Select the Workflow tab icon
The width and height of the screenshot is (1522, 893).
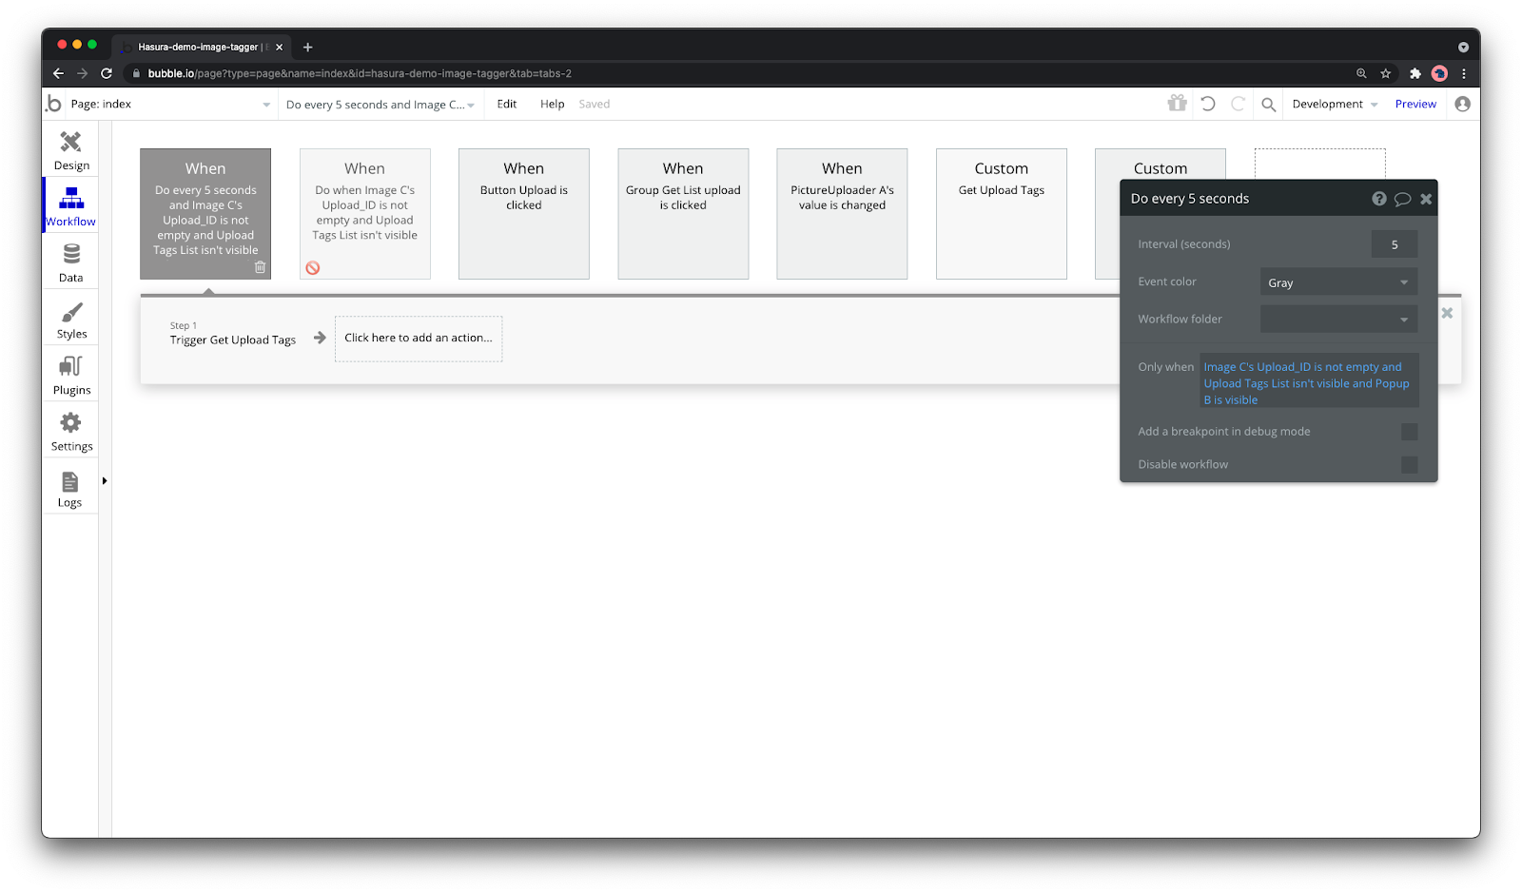coord(71,198)
